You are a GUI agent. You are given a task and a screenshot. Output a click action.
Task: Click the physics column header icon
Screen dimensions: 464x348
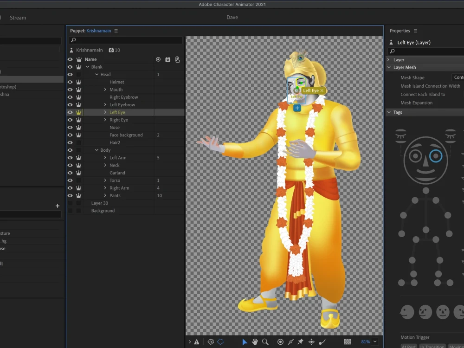click(x=177, y=59)
